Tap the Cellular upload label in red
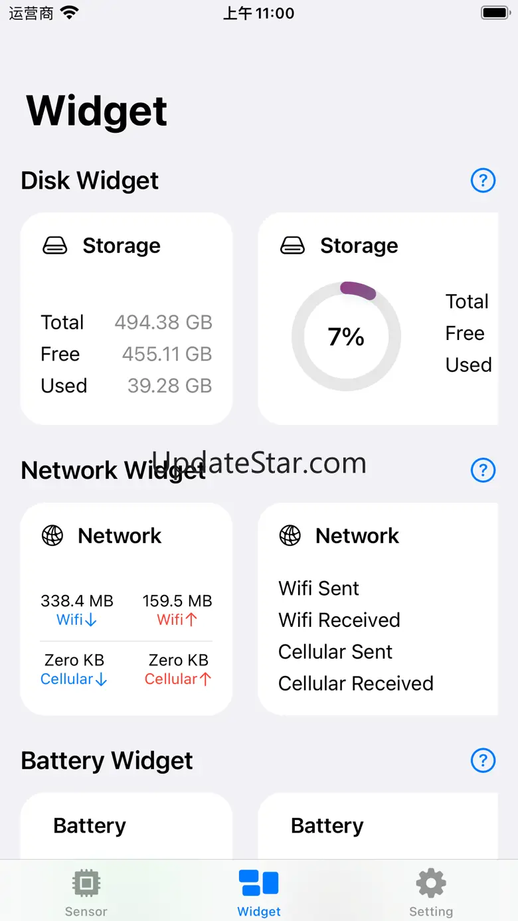The width and height of the screenshot is (518, 921). pos(178,679)
